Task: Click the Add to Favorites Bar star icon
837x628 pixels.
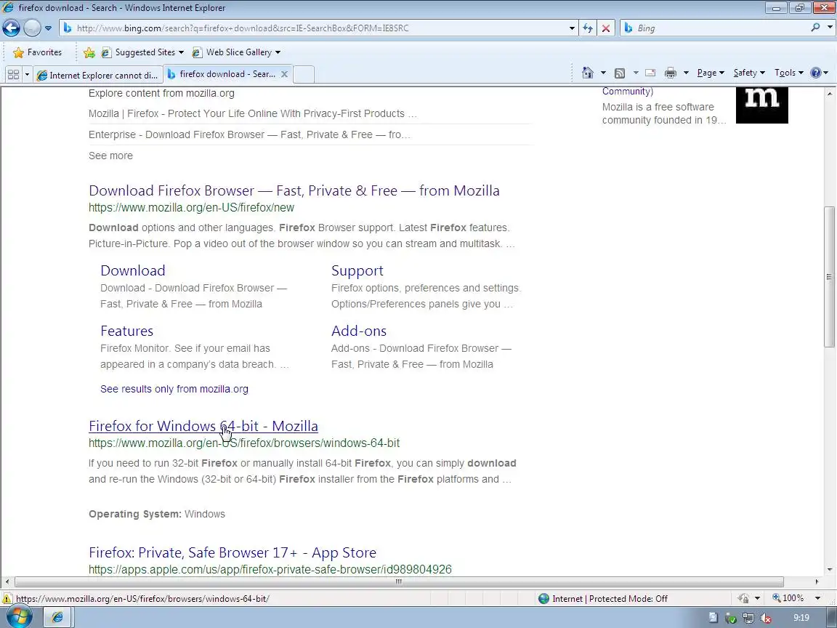Action: click(x=89, y=52)
